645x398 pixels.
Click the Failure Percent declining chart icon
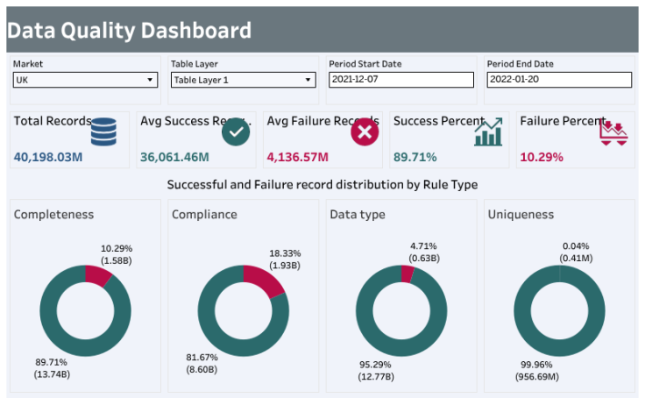[613, 131]
